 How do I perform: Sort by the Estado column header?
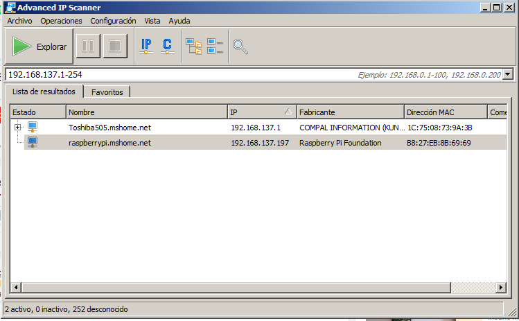click(38, 112)
